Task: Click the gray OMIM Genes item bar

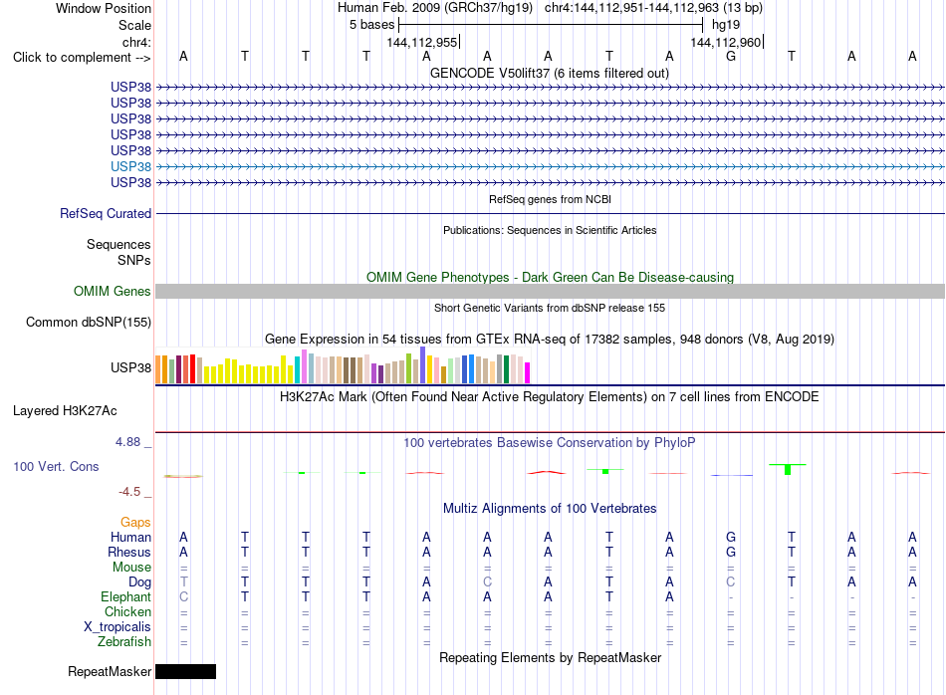Action: (x=550, y=292)
